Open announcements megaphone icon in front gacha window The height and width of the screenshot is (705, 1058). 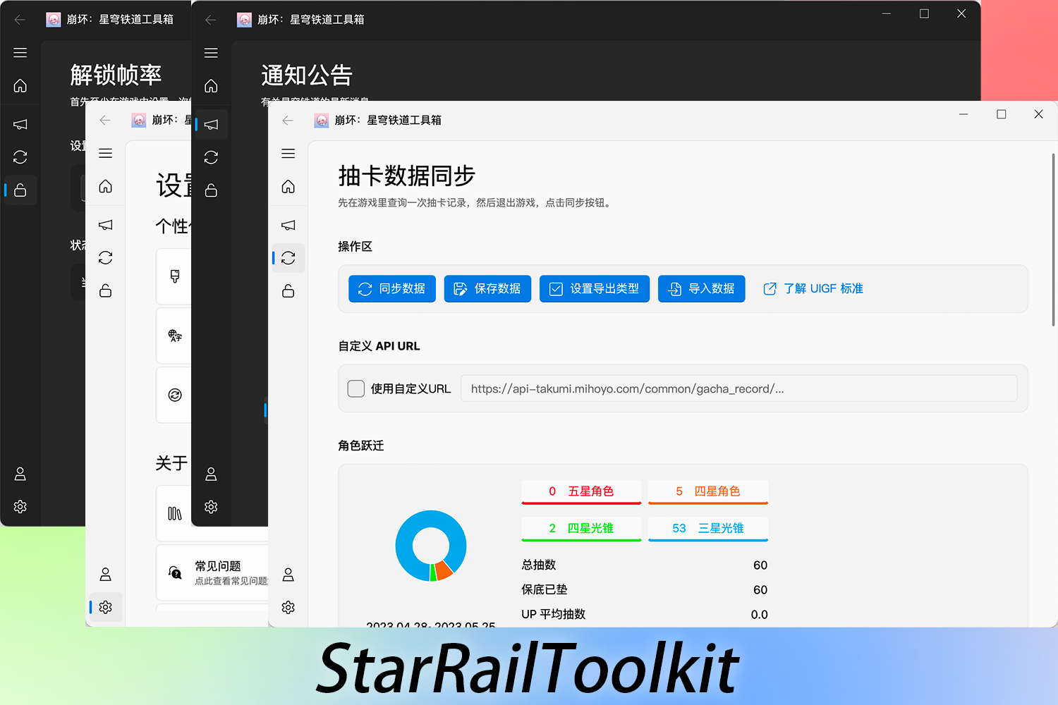click(x=288, y=225)
